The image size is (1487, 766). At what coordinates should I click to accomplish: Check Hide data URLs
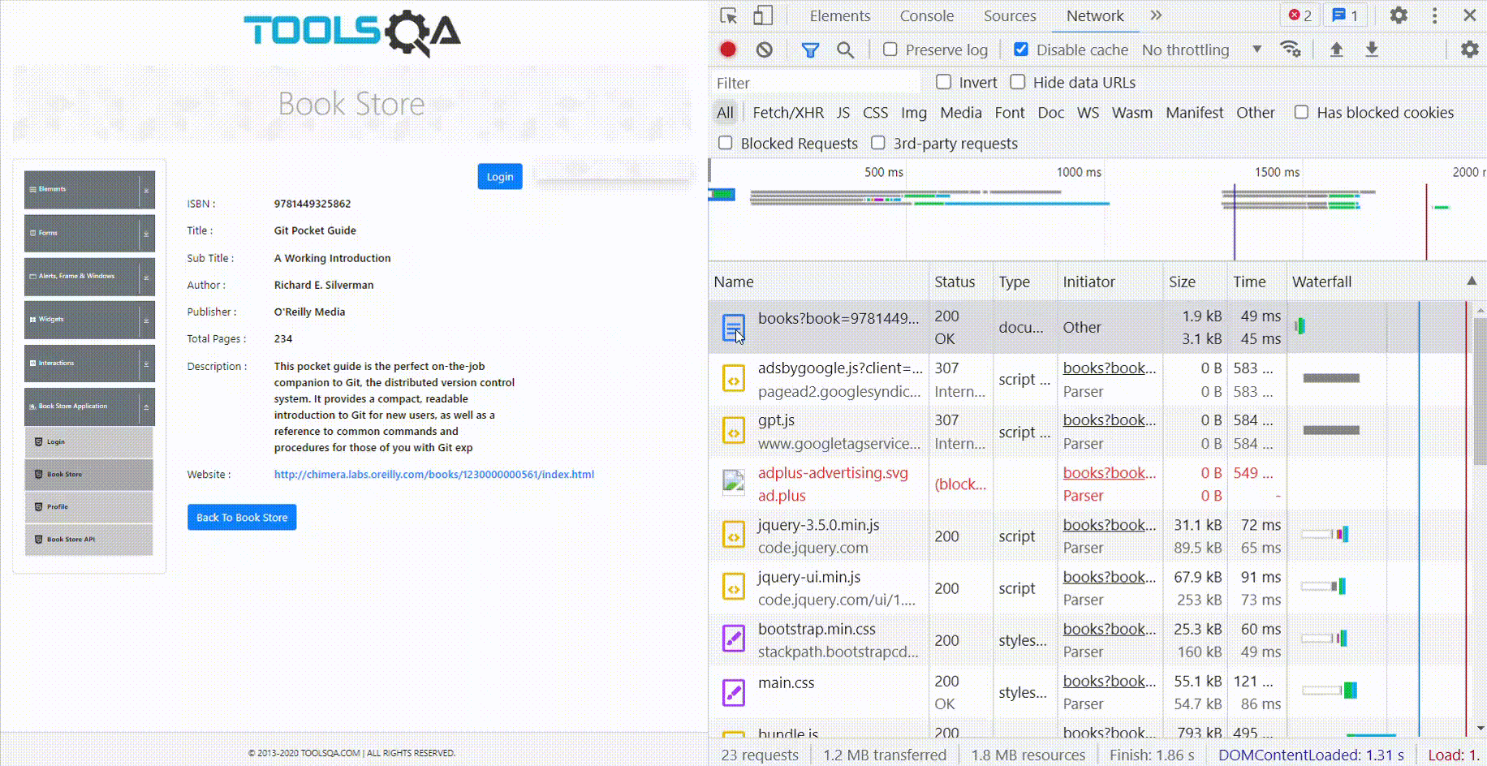(x=1018, y=82)
